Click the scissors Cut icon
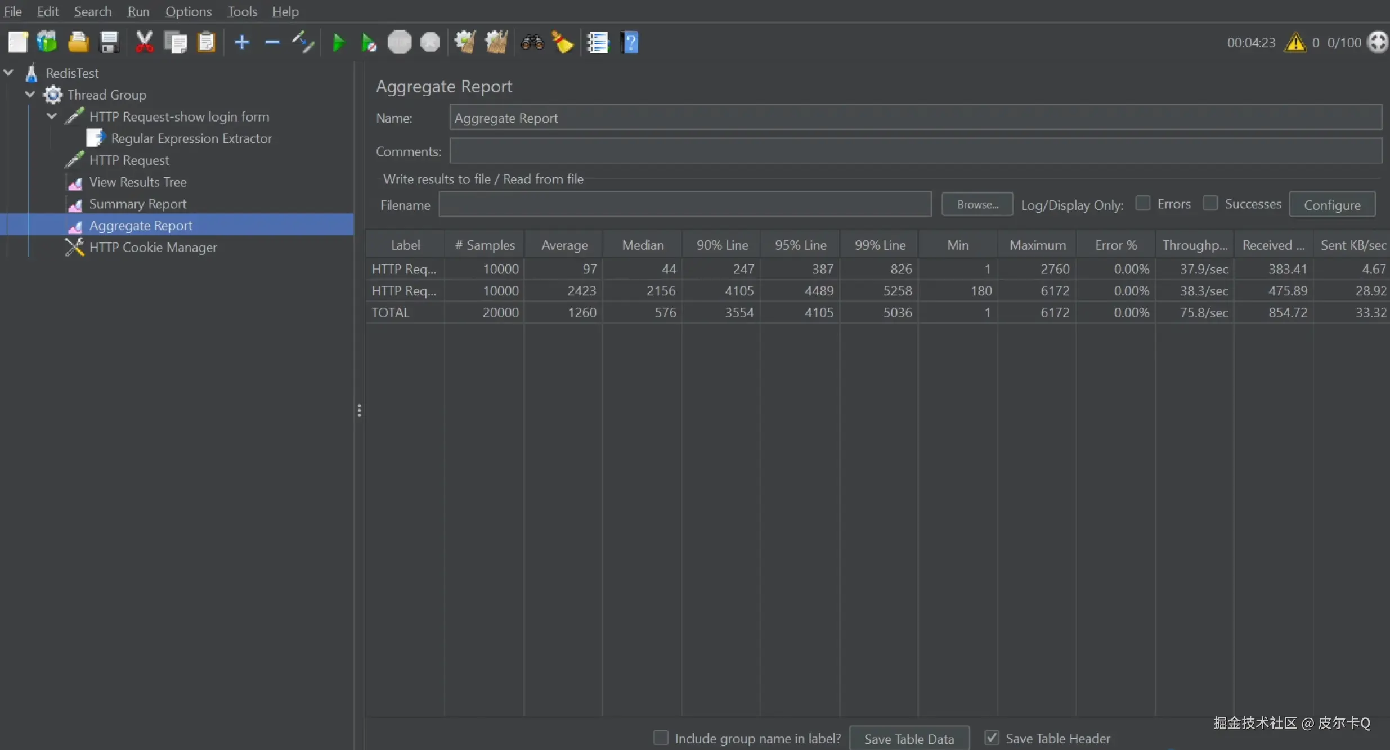 coord(144,42)
